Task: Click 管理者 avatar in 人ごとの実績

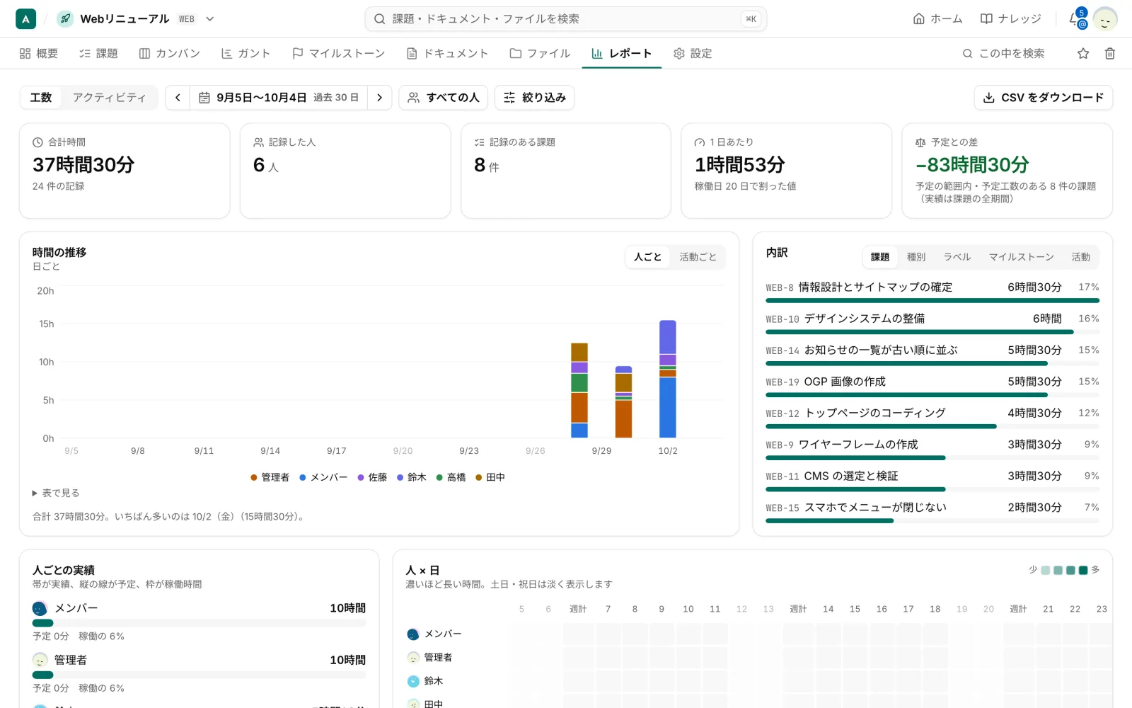Action: pos(40,660)
